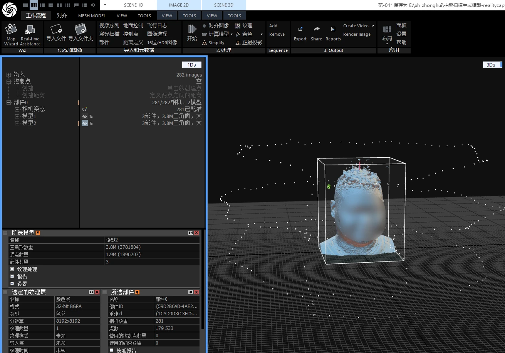The width and height of the screenshot is (505, 353).
Task: Expand the 相机姿态 tree node
Action: click(x=17, y=109)
